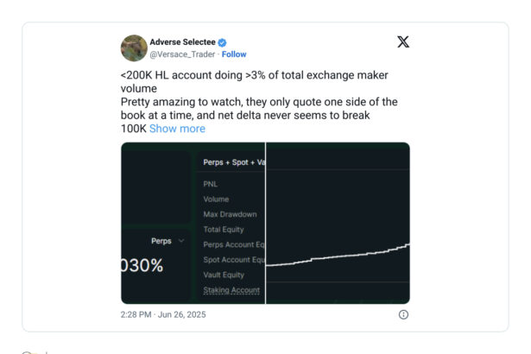This screenshot has width=531, height=354.
Task: Click the Total Equity row
Action: (224, 230)
